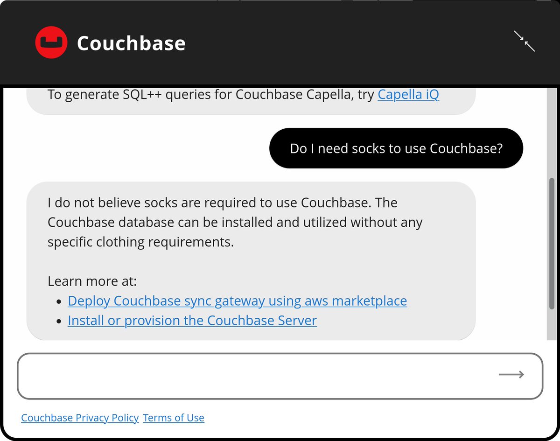560x441 pixels.
Task: Send the message with the arrow icon
Action: pos(511,374)
